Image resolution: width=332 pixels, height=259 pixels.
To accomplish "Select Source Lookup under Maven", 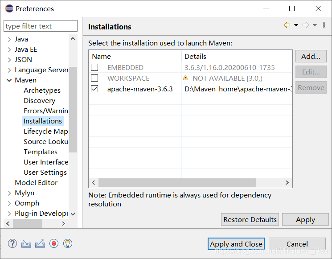I will pos(46,141).
